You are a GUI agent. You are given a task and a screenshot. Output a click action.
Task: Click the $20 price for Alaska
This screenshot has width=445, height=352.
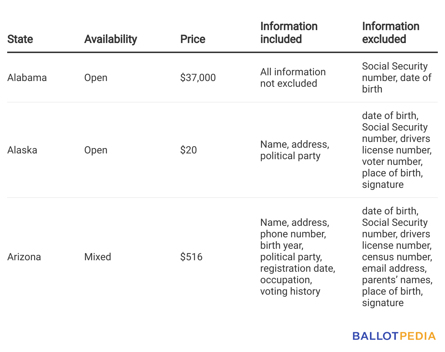[188, 150]
